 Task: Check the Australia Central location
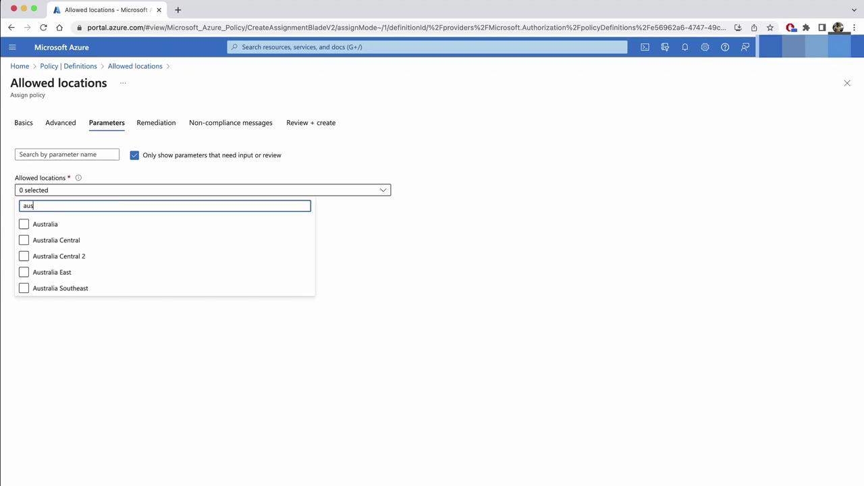(x=24, y=240)
